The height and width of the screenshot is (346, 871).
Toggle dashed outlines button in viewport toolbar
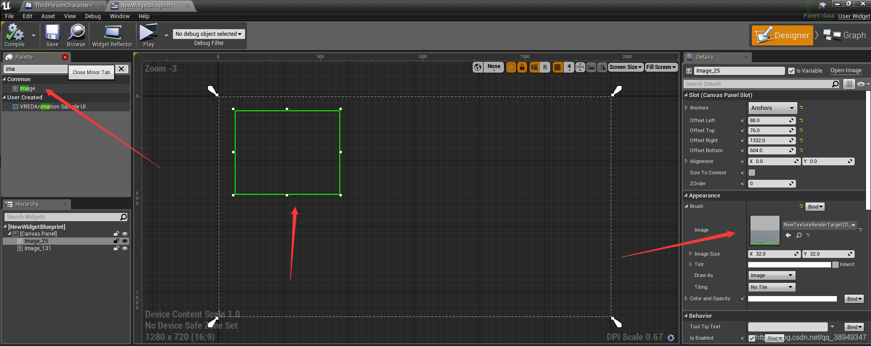pyautogui.click(x=511, y=67)
